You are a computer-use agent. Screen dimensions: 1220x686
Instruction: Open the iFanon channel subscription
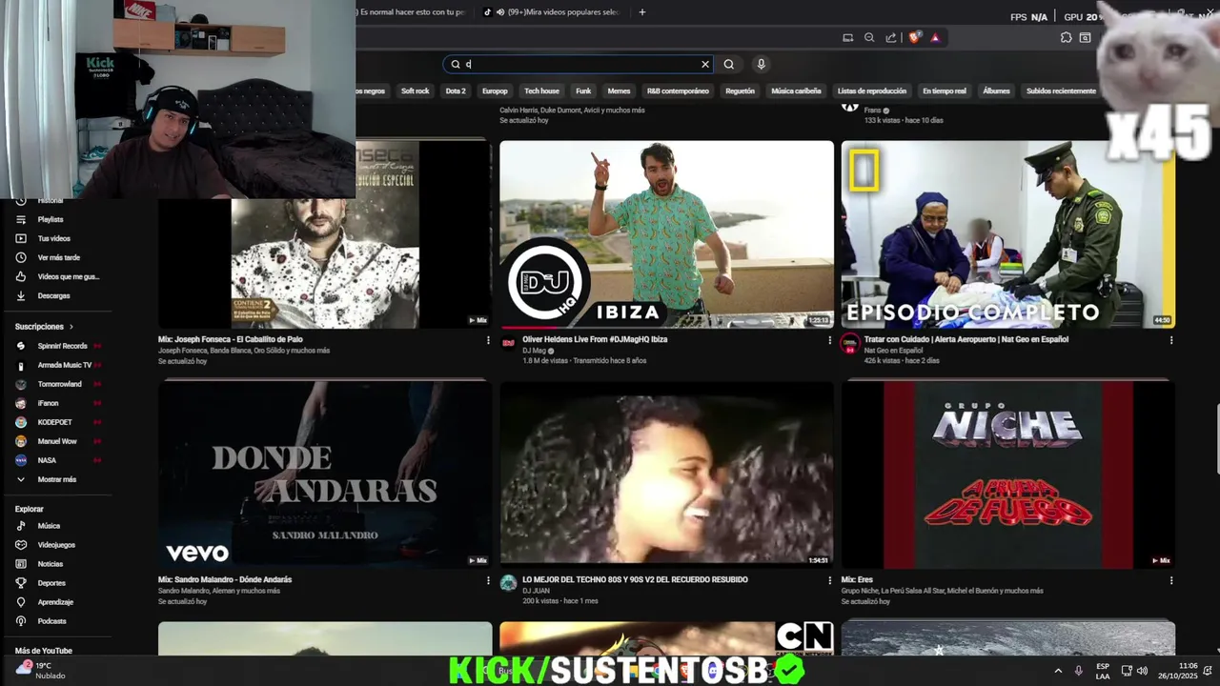pos(48,403)
